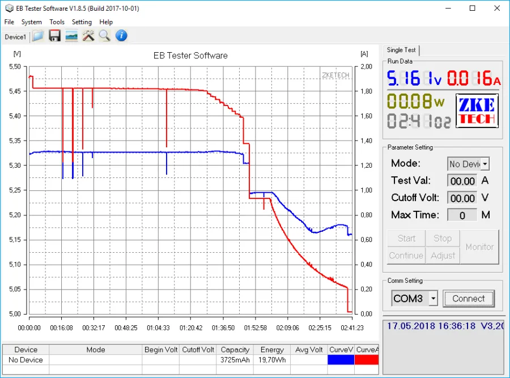The image size is (510, 378).
Task: Click the magnifying glass icon
Action: click(104, 36)
